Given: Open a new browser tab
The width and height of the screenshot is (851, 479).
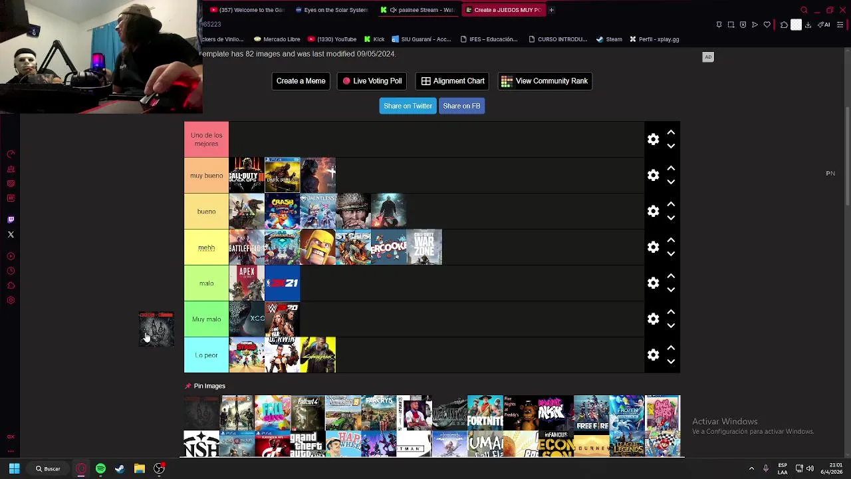Looking at the screenshot, I should click(551, 10).
